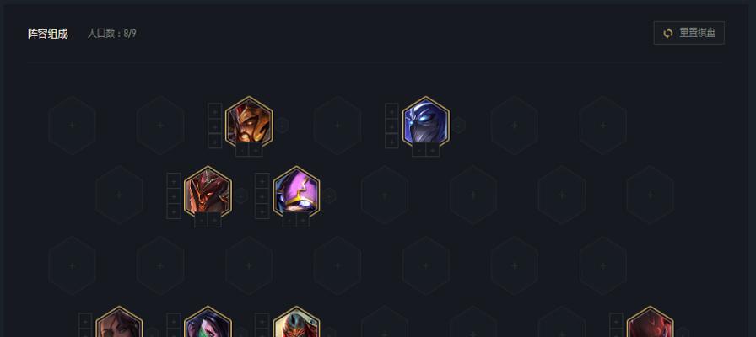The width and height of the screenshot is (756, 337).
Task: Click the plus stepper below the red-armored champion
Action: [214, 221]
